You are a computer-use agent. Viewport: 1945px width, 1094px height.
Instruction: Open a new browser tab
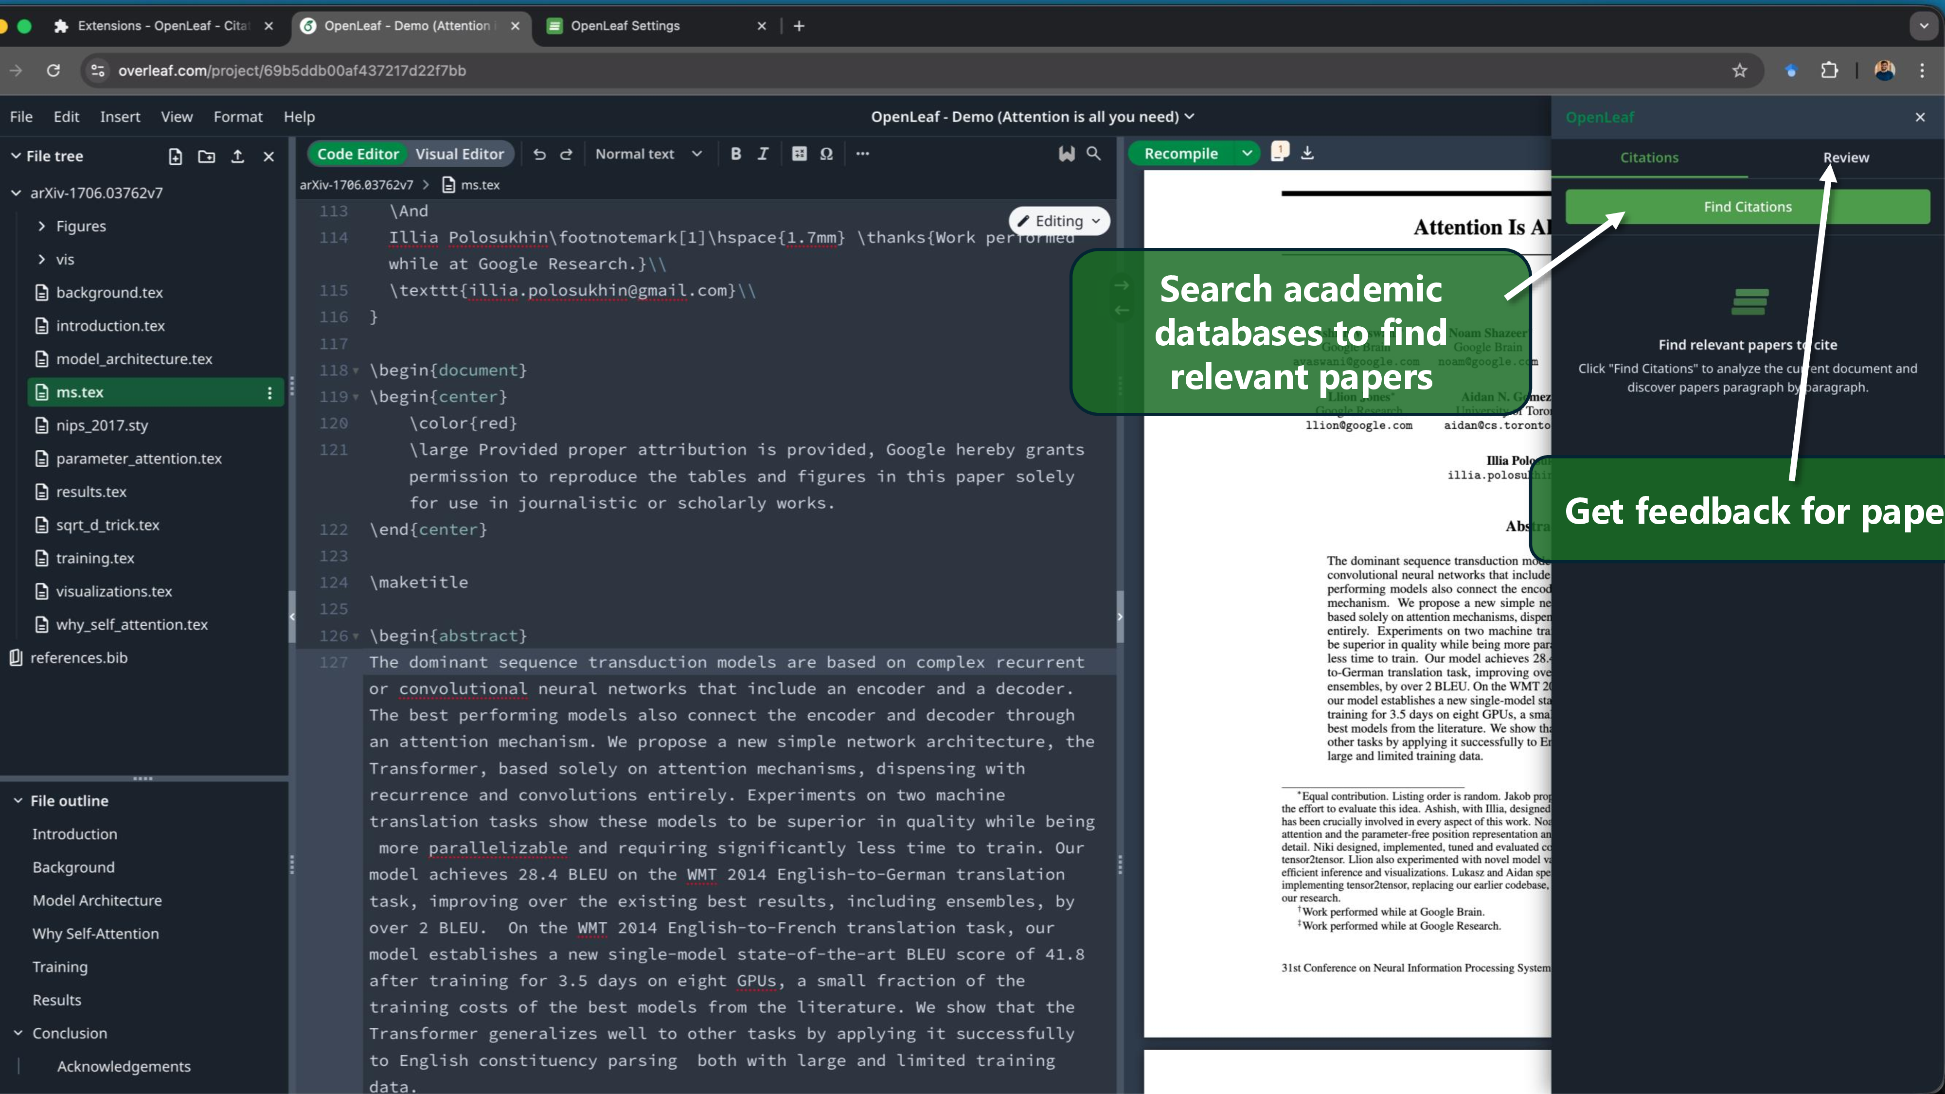(799, 26)
